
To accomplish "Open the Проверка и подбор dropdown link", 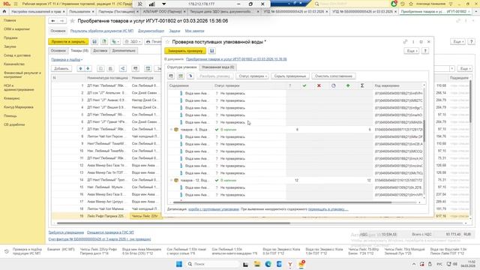I will 67,60.
